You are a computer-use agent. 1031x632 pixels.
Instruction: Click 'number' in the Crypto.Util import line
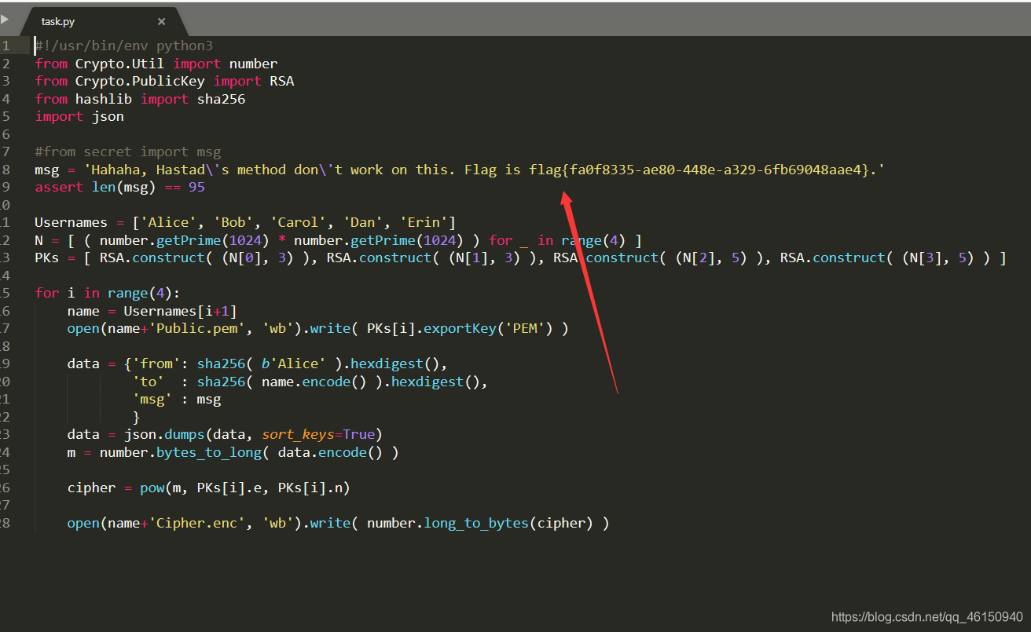click(253, 64)
